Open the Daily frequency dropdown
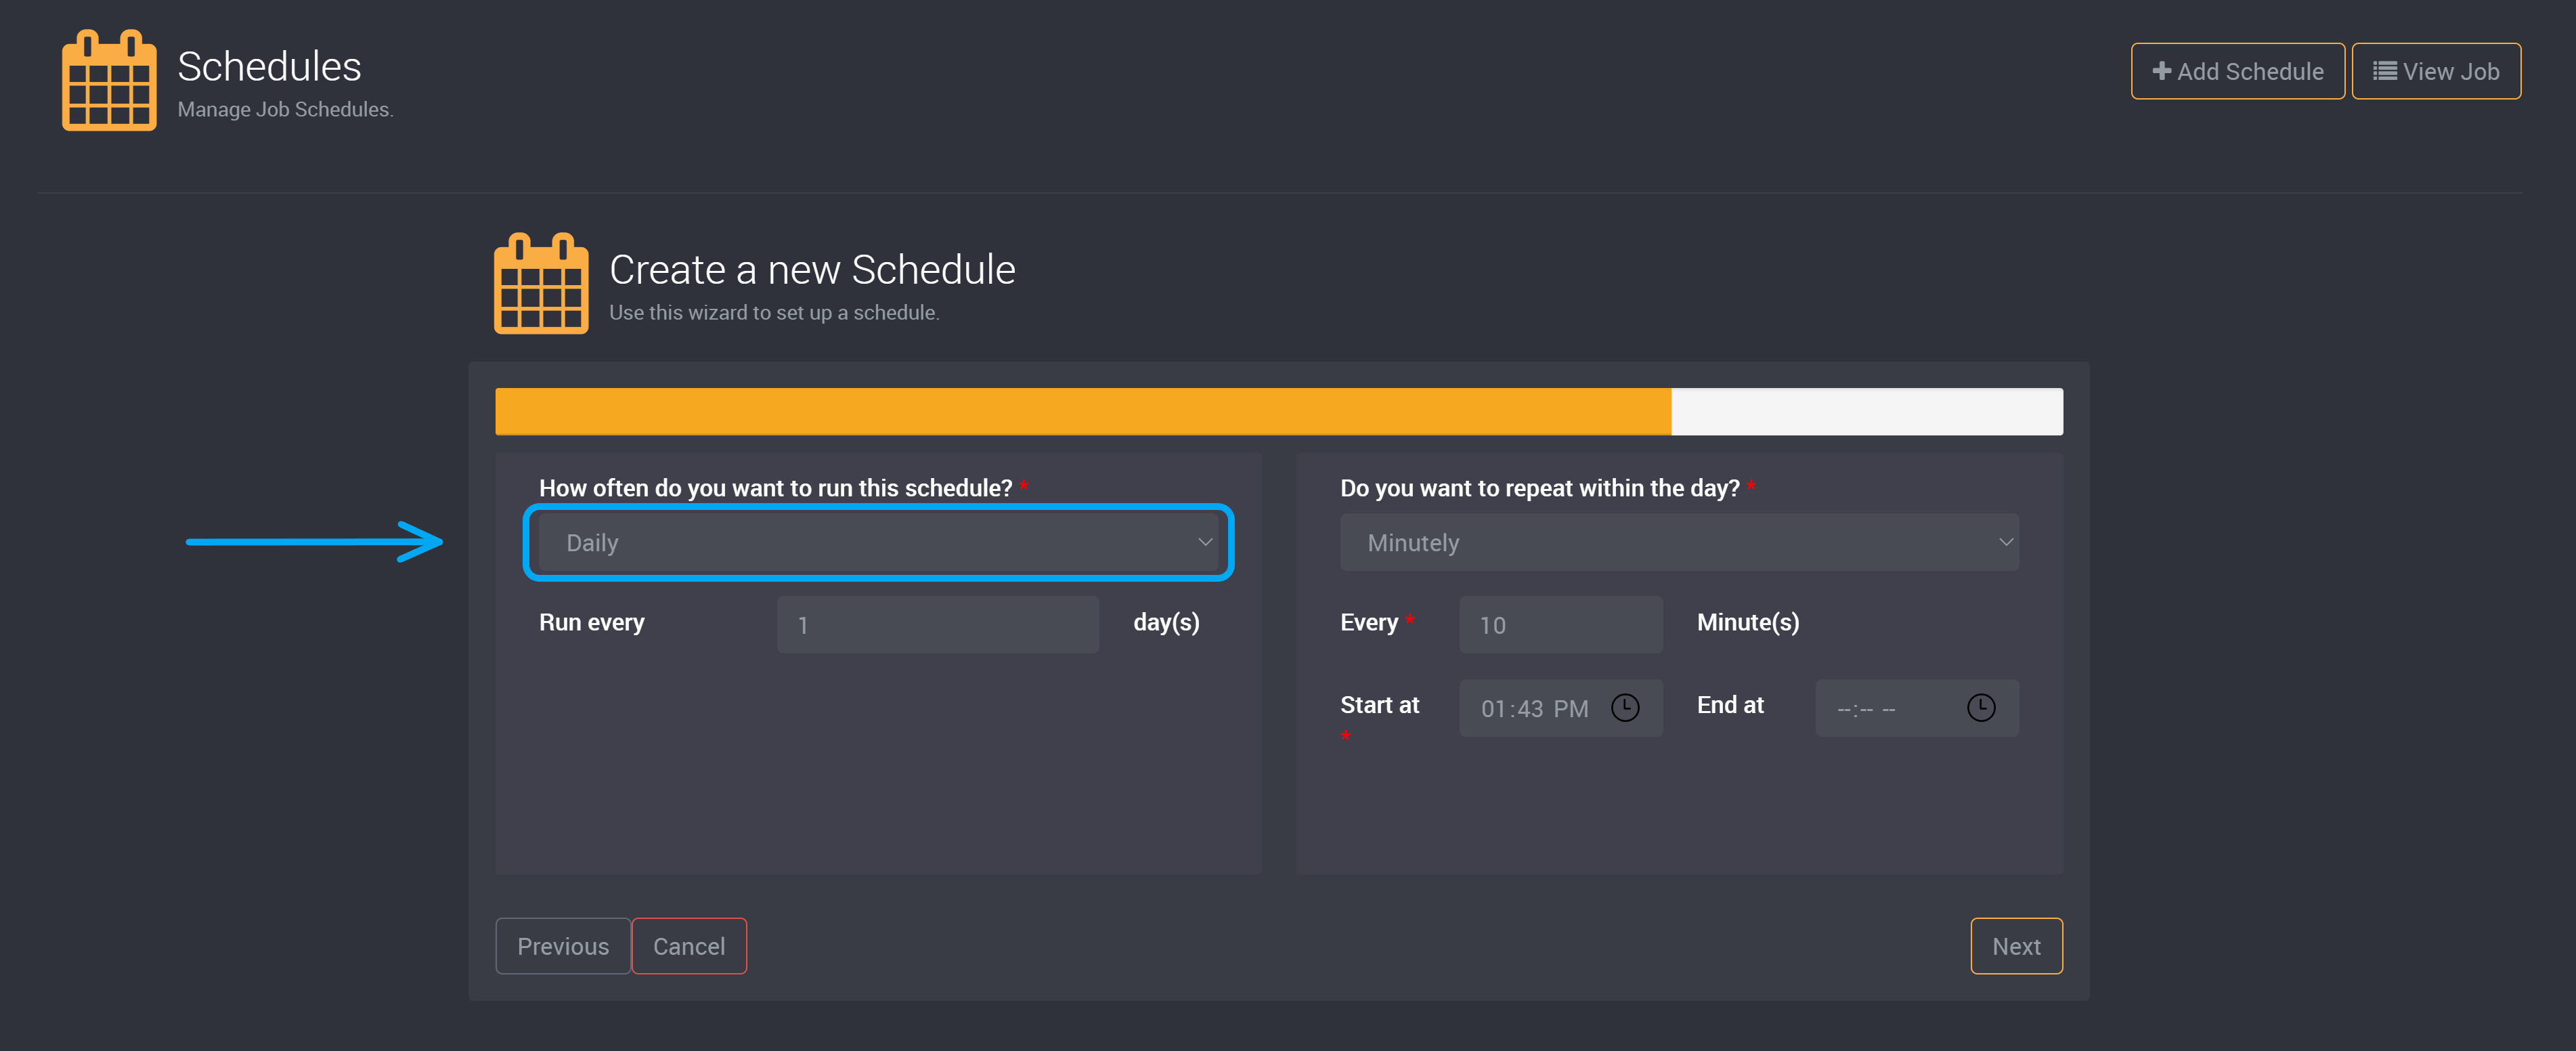The width and height of the screenshot is (2576, 1051). click(x=878, y=542)
